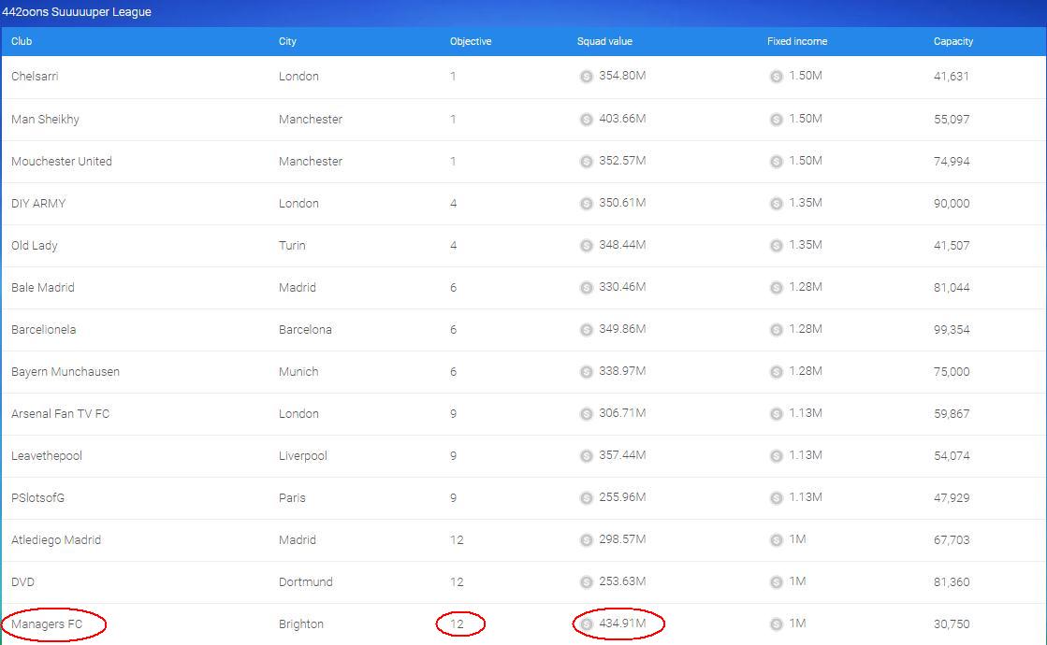Screen dimensions: 1047x645
Task: Click capacity value 41,631
Action: [x=951, y=76]
